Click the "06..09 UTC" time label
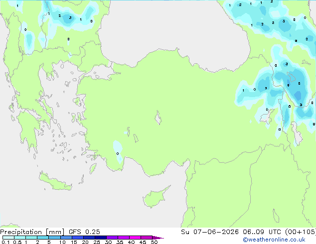This screenshot has height=244, width=316. pyautogui.click(x=261, y=232)
